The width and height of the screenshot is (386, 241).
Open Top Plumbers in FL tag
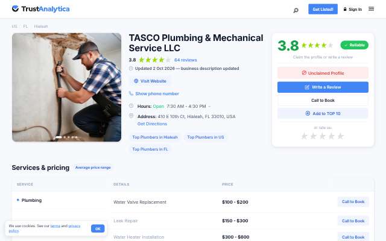click(x=150, y=149)
